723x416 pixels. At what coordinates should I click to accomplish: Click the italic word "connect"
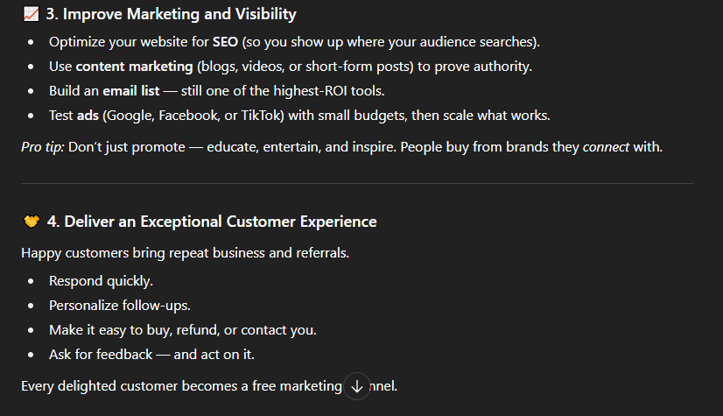coord(606,146)
